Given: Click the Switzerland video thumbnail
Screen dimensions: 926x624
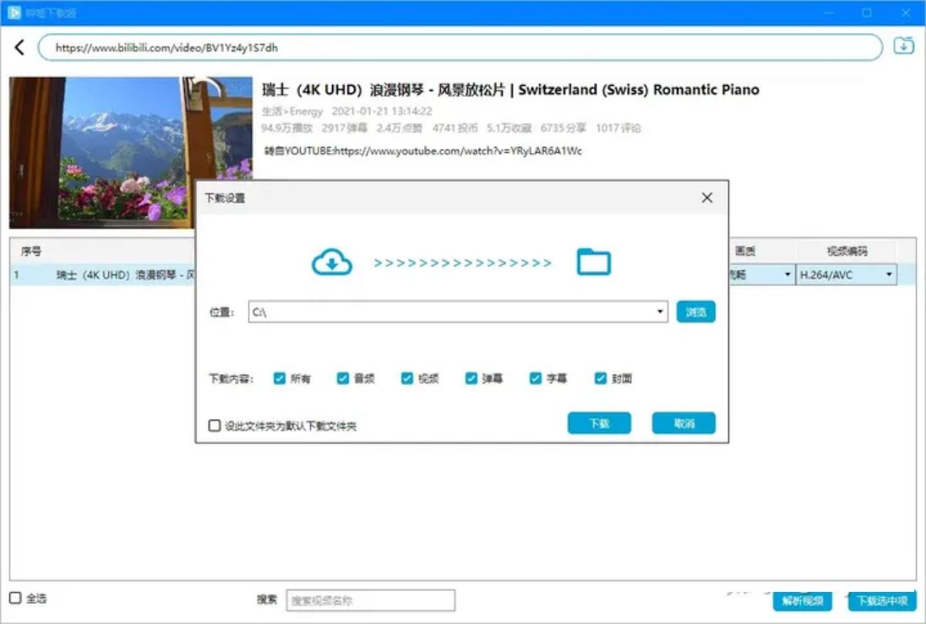Looking at the screenshot, I should pyautogui.click(x=130, y=152).
